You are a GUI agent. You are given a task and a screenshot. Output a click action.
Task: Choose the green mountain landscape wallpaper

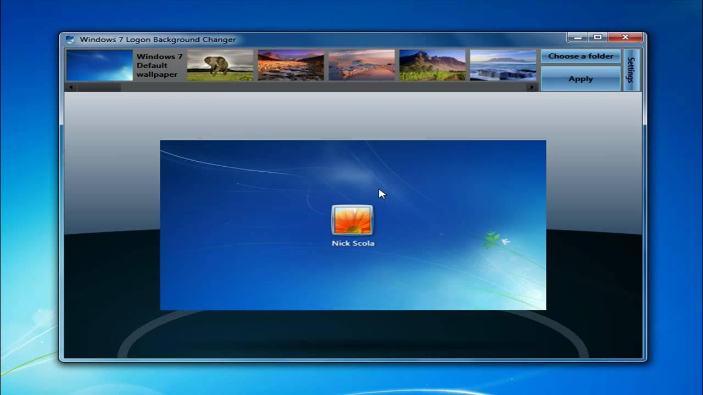(x=432, y=65)
